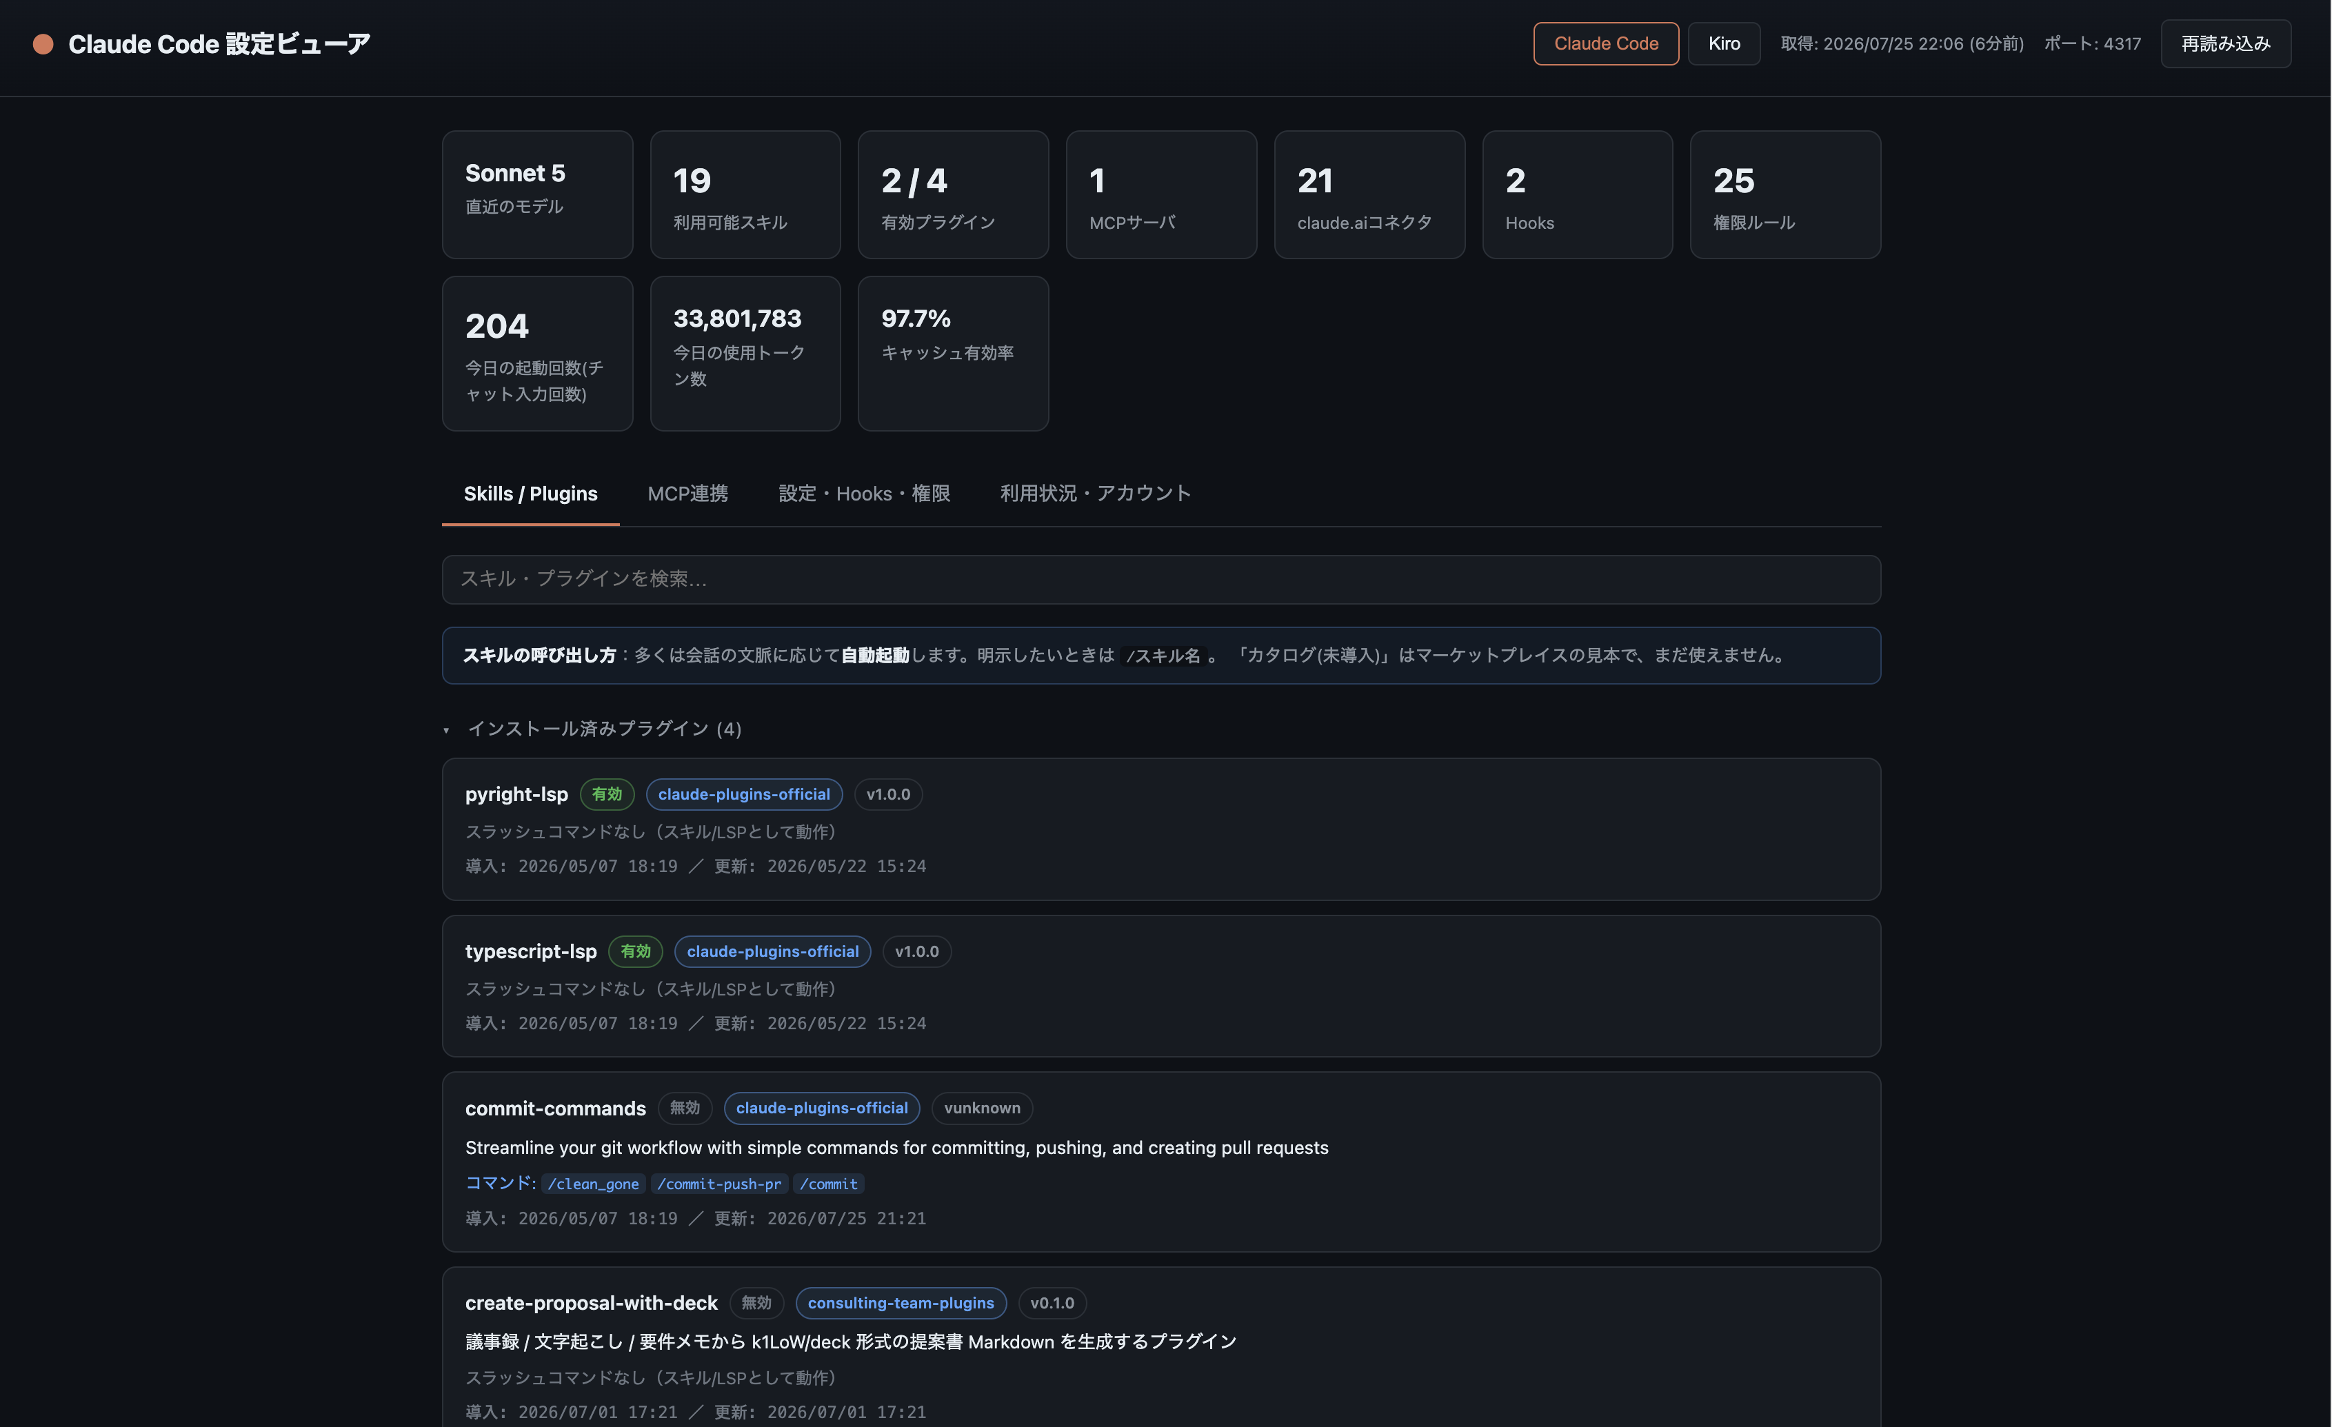Focus the スキル・プラグインを検索 search field
The height and width of the screenshot is (1427, 2332).
coord(1160,579)
